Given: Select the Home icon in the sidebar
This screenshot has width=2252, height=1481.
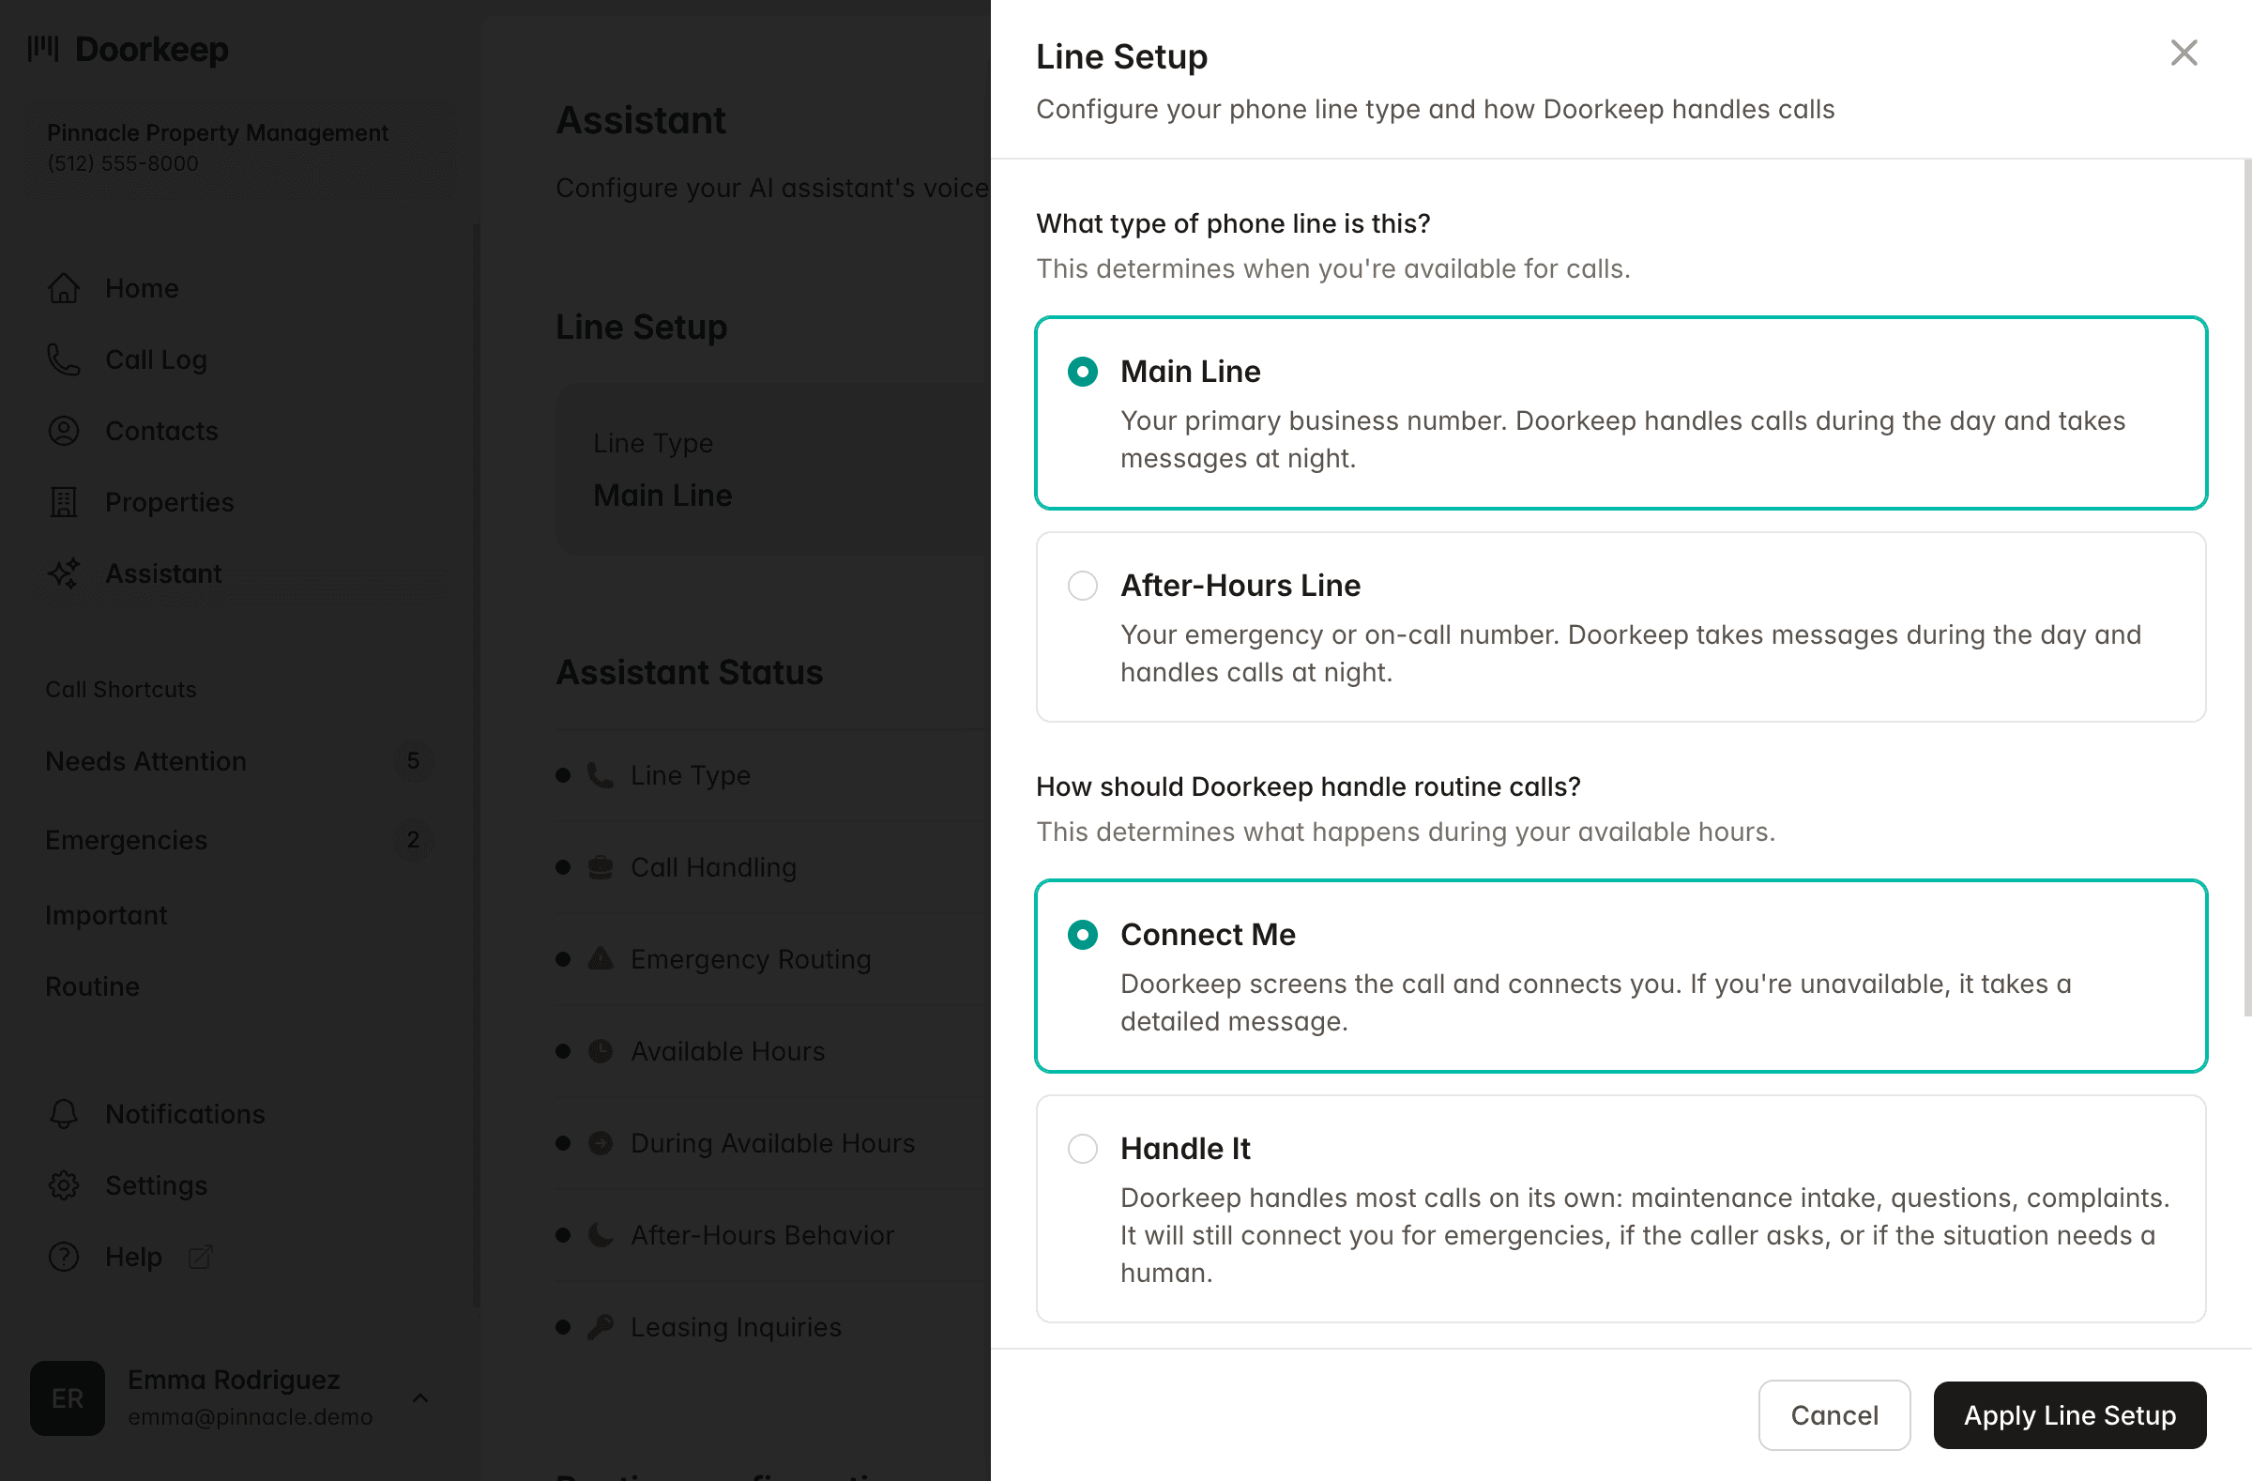Looking at the screenshot, I should click(x=64, y=288).
